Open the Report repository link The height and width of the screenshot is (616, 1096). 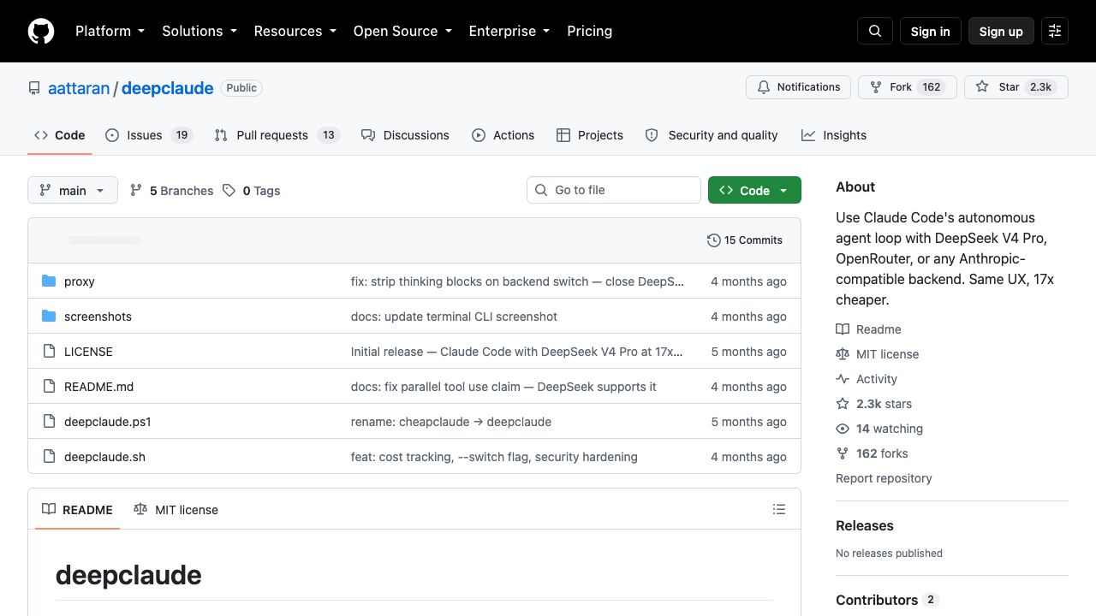pyautogui.click(x=884, y=478)
